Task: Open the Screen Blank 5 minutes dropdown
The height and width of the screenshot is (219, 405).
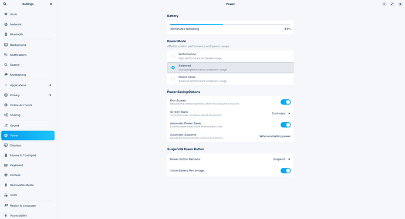Action: pyautogui.click(x=281, y=113)
